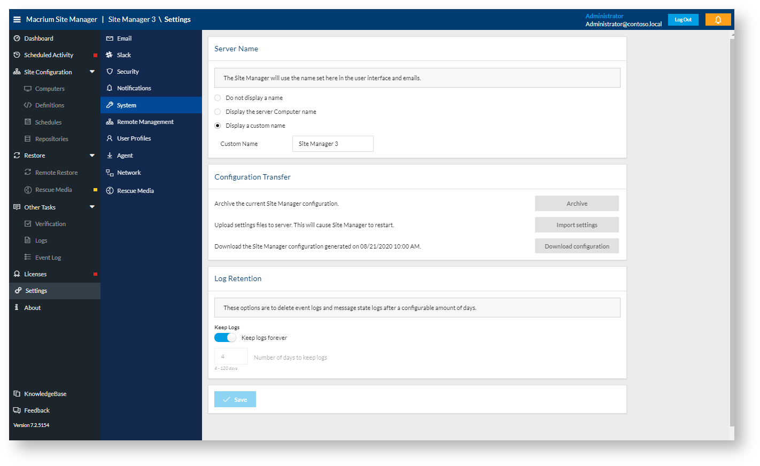Click the Import settings button

pos(577,225)
